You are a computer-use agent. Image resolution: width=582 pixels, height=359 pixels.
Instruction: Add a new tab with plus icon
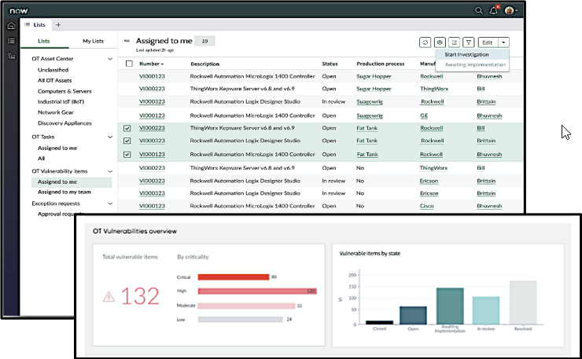pyautogui.click(x=58, y=25)
